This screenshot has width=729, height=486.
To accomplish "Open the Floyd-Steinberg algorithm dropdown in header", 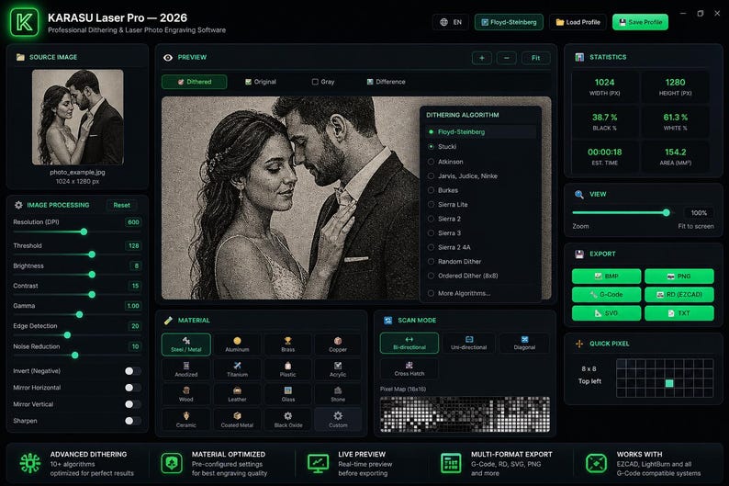I will coord(509,22).
